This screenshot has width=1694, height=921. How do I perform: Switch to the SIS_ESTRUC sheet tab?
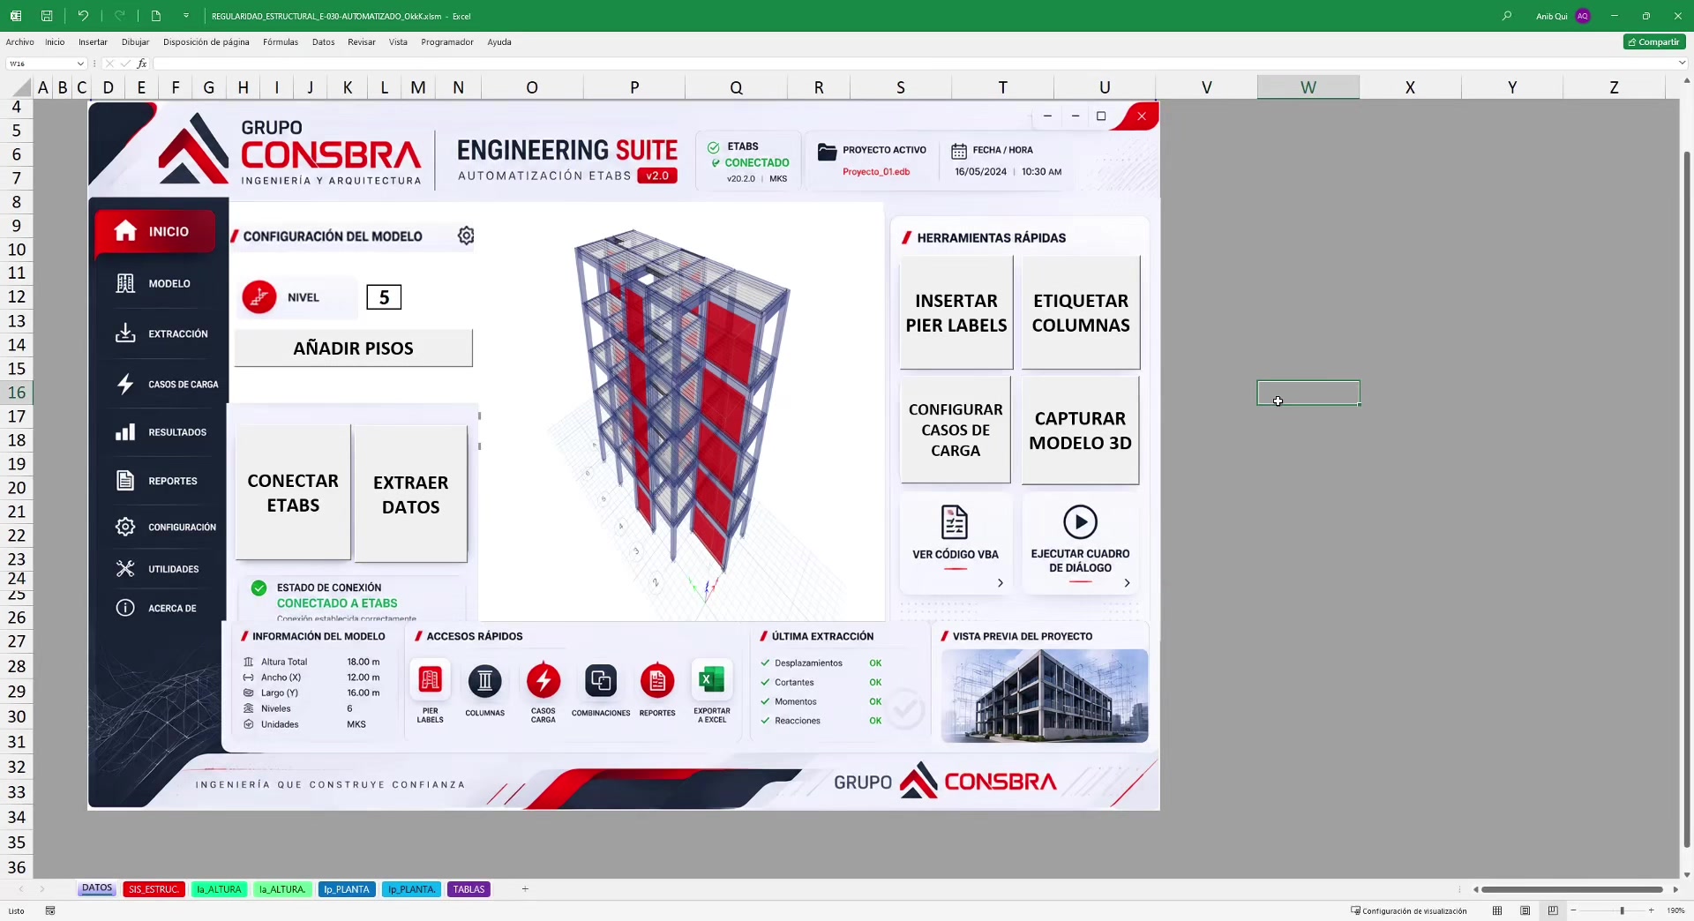(x=154, y=889)
